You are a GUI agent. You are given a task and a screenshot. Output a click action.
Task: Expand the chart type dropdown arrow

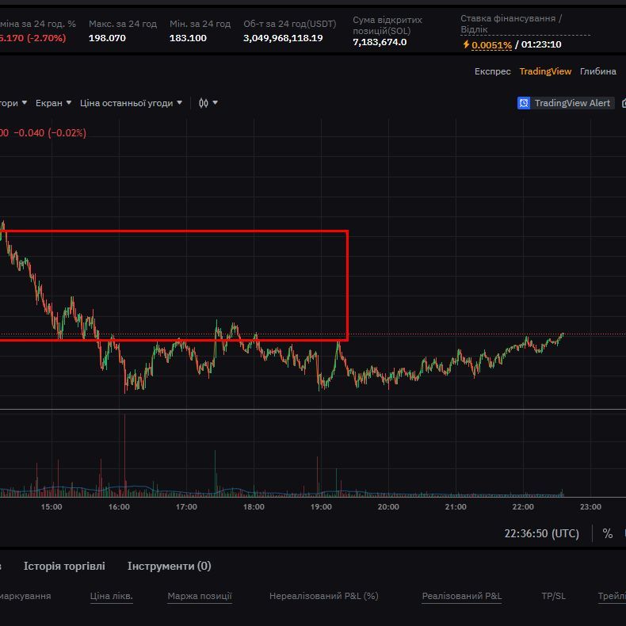point(216,103)
